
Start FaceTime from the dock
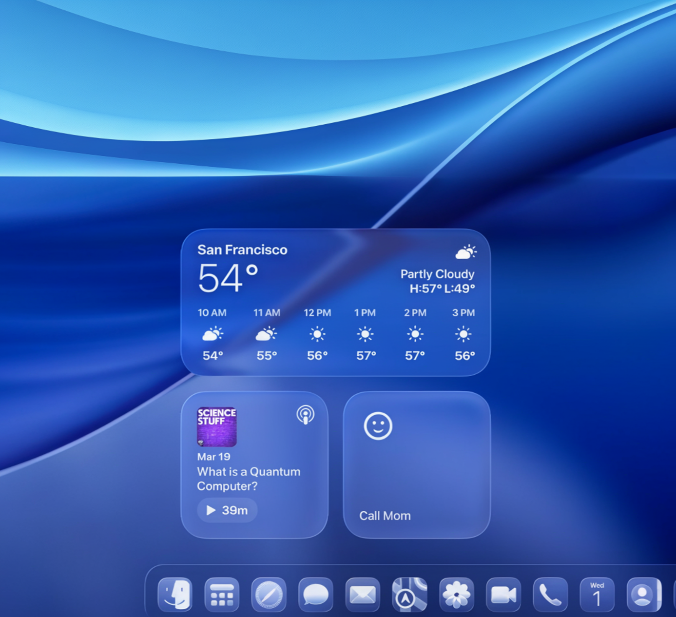tap(503, 594)
